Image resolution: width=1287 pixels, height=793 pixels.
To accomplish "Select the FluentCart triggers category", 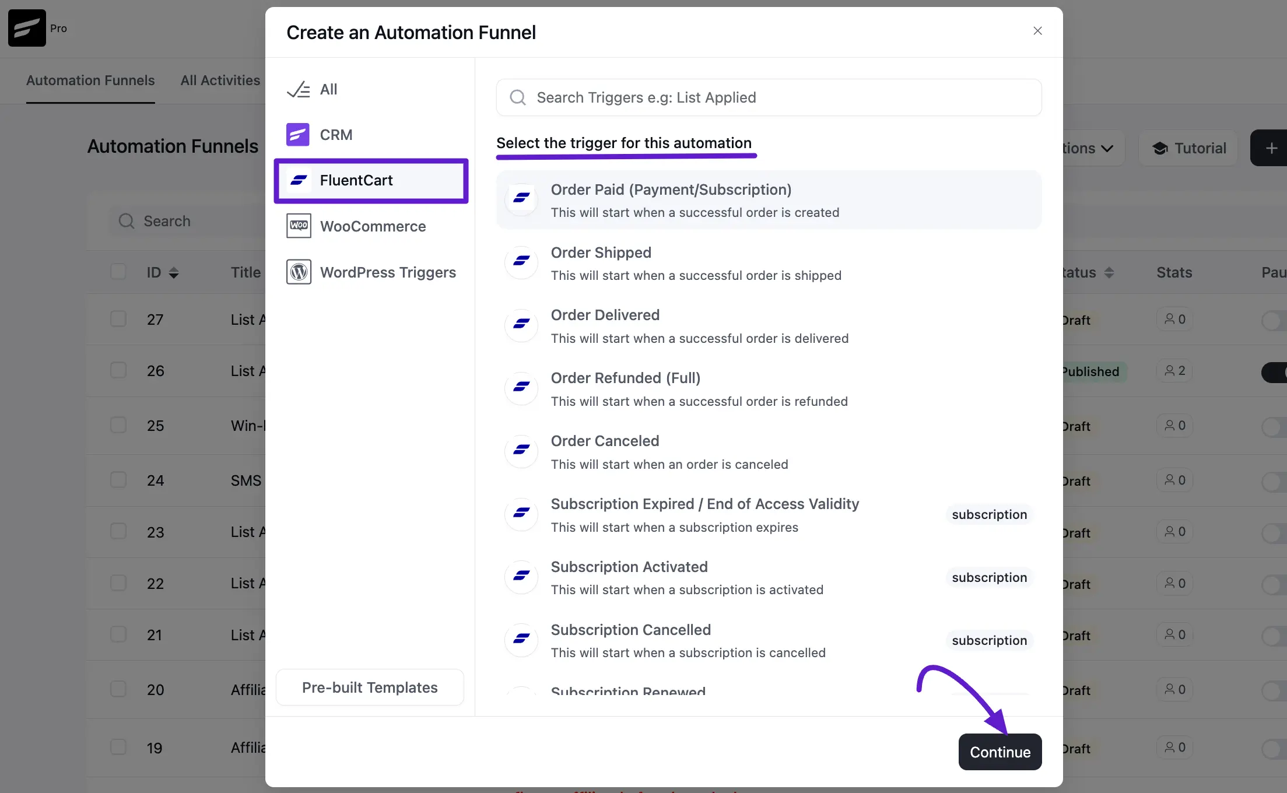I will click(x=371, y=181).
